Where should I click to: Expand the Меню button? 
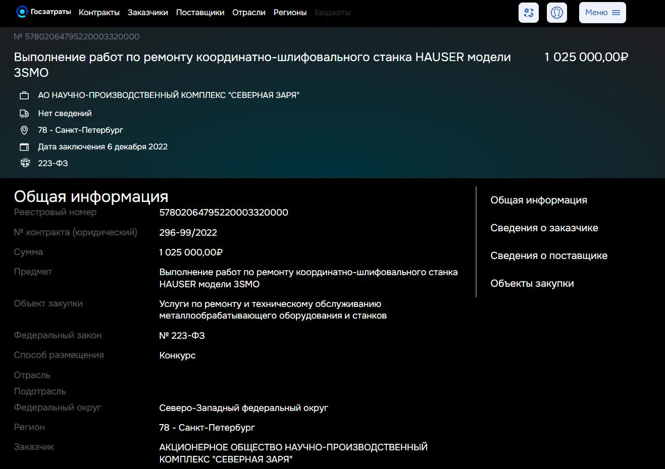[x=602, y=13]
